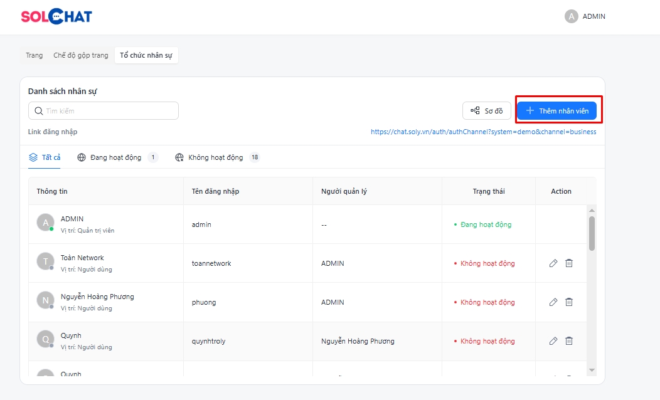Click the SOLCHAT logo
Viewport: 660px width, 400px height.
(56, 17)
